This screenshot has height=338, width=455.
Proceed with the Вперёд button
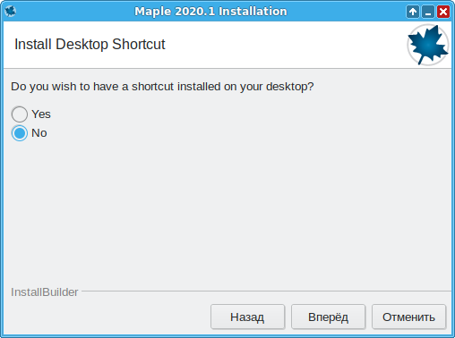[x=328, y=317]
